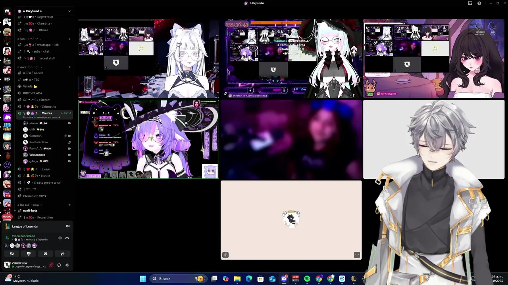Add a channel to the Voice category
508x285 pixels.
pos(69,67)
